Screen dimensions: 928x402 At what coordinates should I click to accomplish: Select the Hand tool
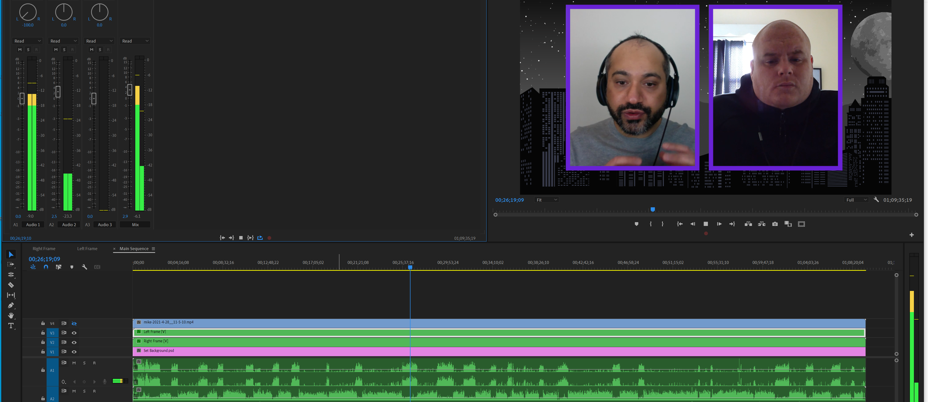click(x=11, y=316)
